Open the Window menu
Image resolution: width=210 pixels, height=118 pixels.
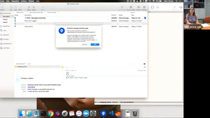31,1
